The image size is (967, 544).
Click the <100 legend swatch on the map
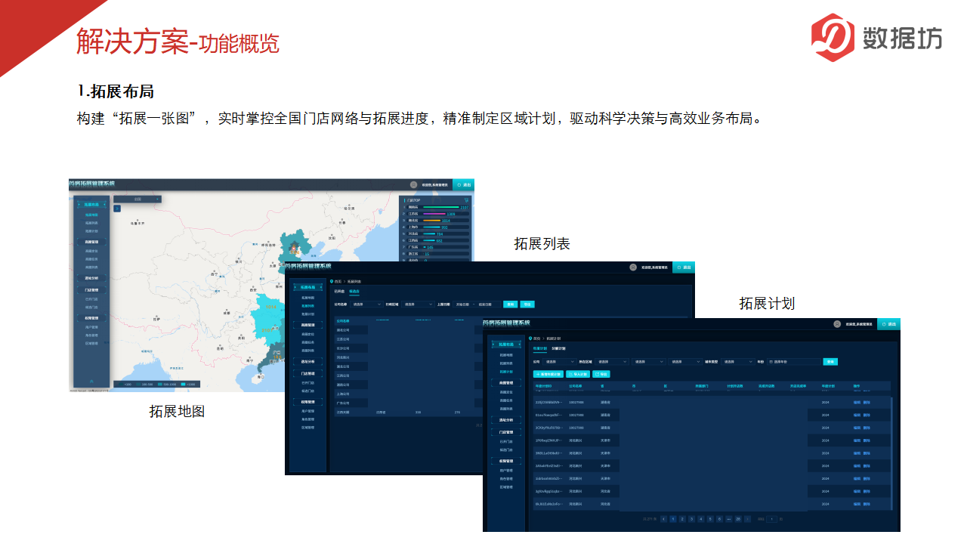[x=121, y=384]
